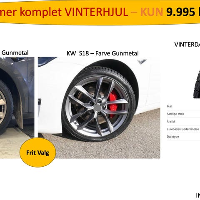Click the red brake caliper
This screenshot has width=200, height=200.
click(x=113, y=104)
